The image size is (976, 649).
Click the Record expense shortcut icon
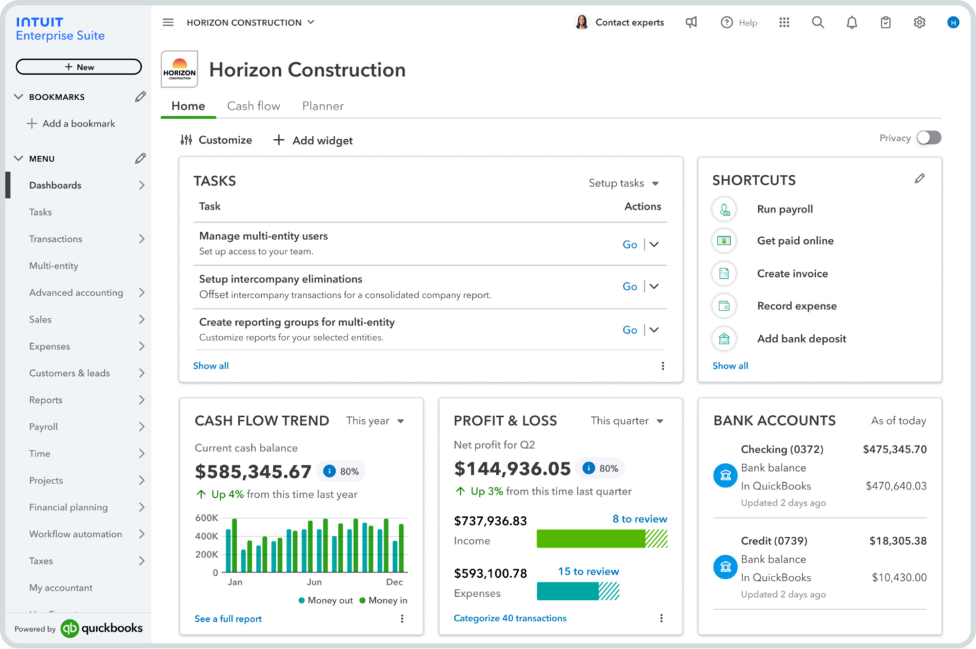click(724, 305)
